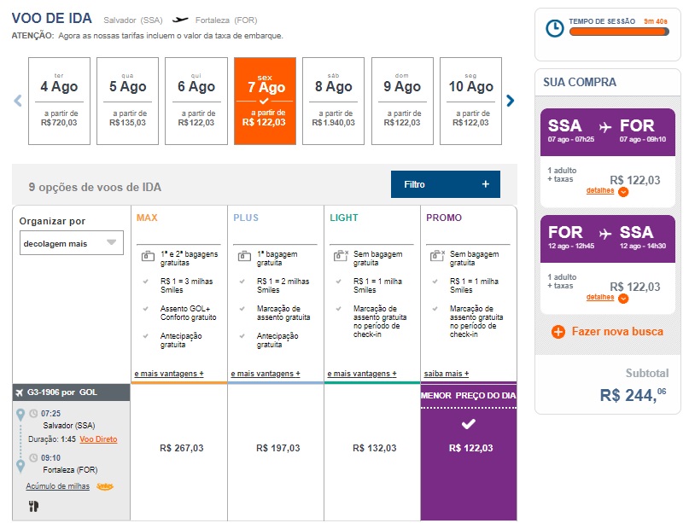Click the flight G3-1906 airplane icon

coord(20,392)
